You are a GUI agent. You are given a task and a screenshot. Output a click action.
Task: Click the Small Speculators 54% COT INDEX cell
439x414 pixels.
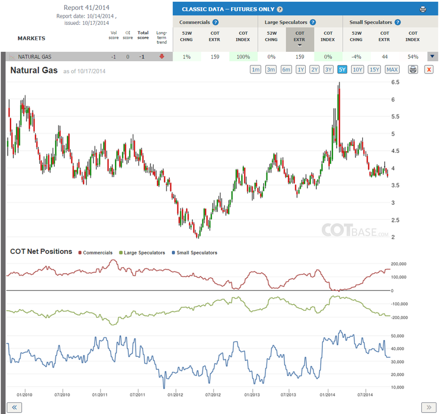pos(413,57)
